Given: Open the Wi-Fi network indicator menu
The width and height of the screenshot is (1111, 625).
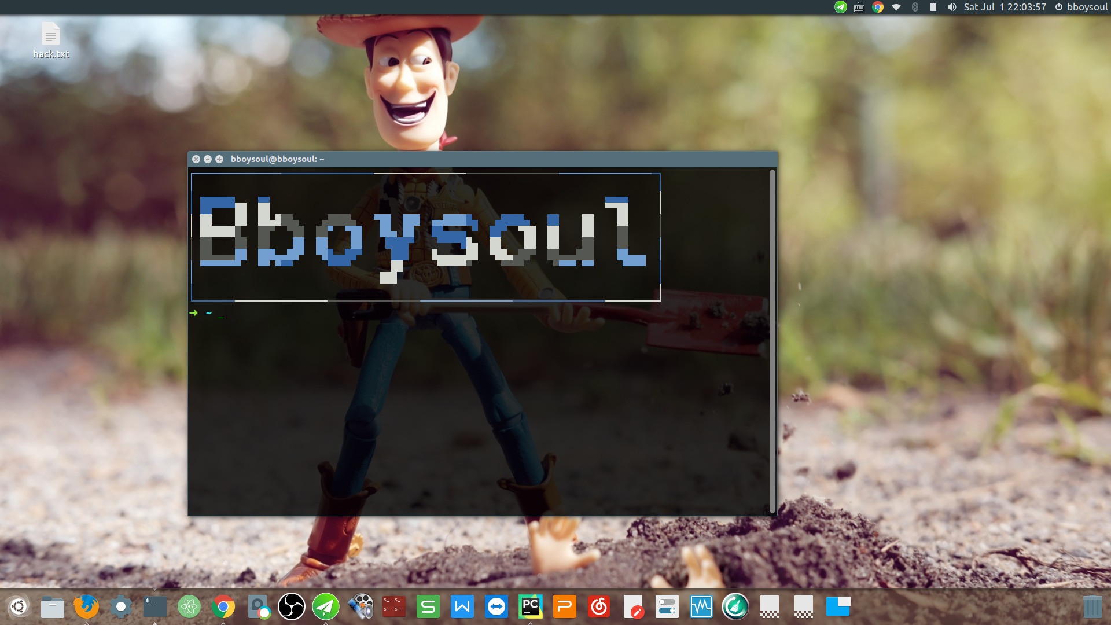Looking at the screenshot, I should (896, 7).
